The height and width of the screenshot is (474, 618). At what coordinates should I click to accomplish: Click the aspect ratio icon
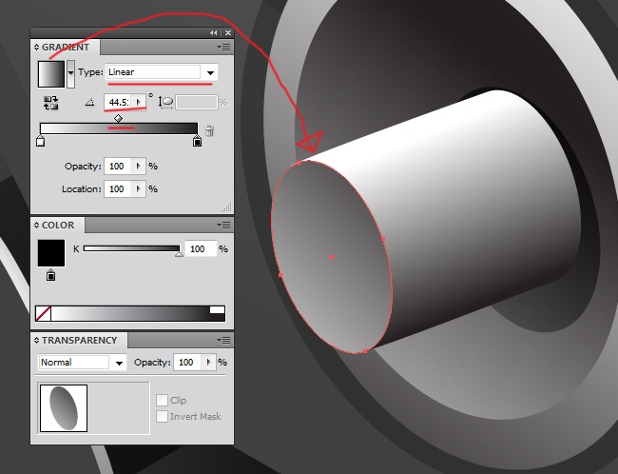166,102
